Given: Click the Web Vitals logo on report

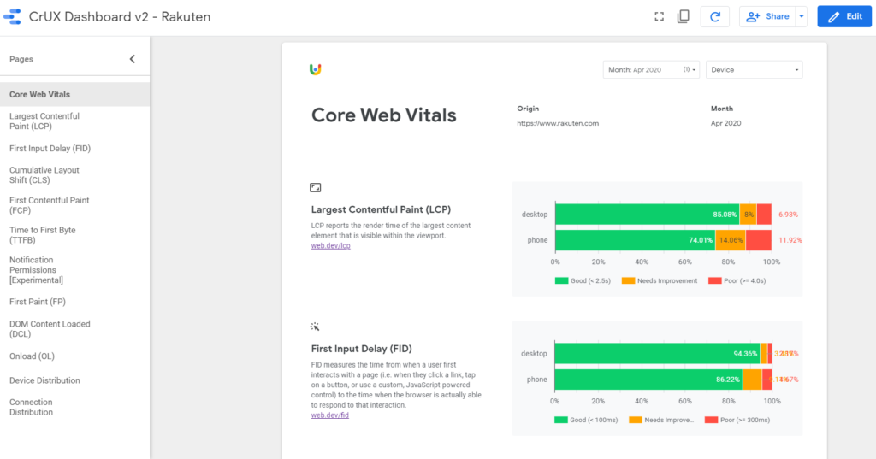Looking at the screenshot, I should [315, 69].
